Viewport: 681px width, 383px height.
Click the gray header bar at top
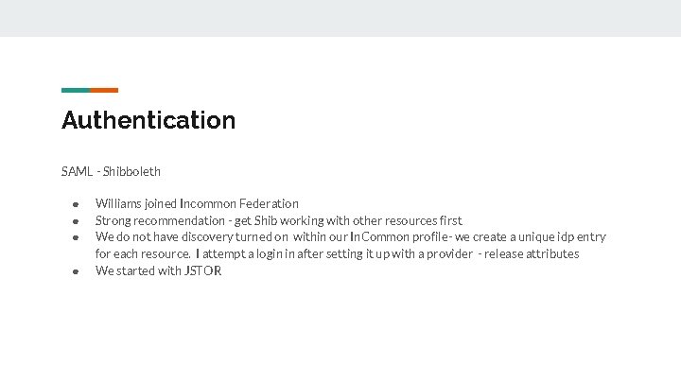[x=340, y=18]
